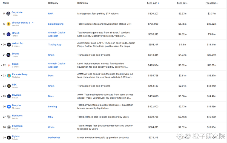This screenshot has height=143, width=227.
Task: Open the Spark protocol link
Action: tap(15, 64)
